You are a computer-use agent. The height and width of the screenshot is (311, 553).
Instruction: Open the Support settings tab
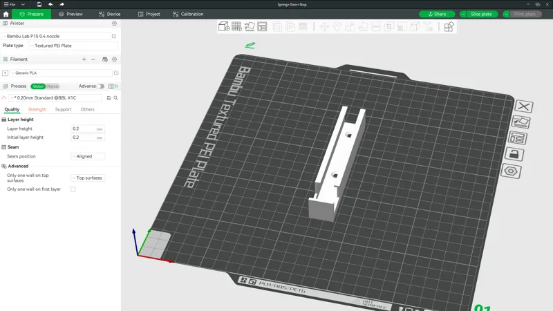click(63, 110)
